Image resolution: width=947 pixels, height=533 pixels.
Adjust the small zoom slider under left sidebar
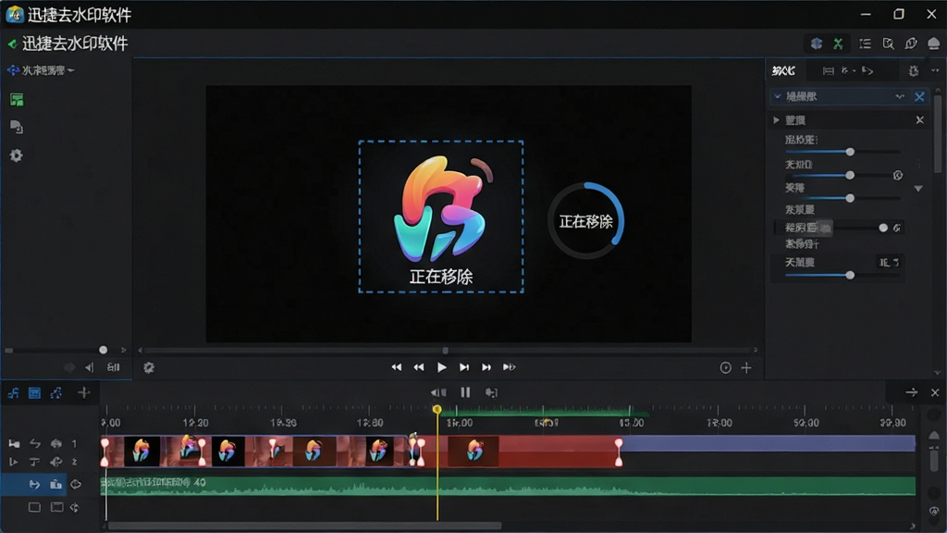tap(104, 350)
